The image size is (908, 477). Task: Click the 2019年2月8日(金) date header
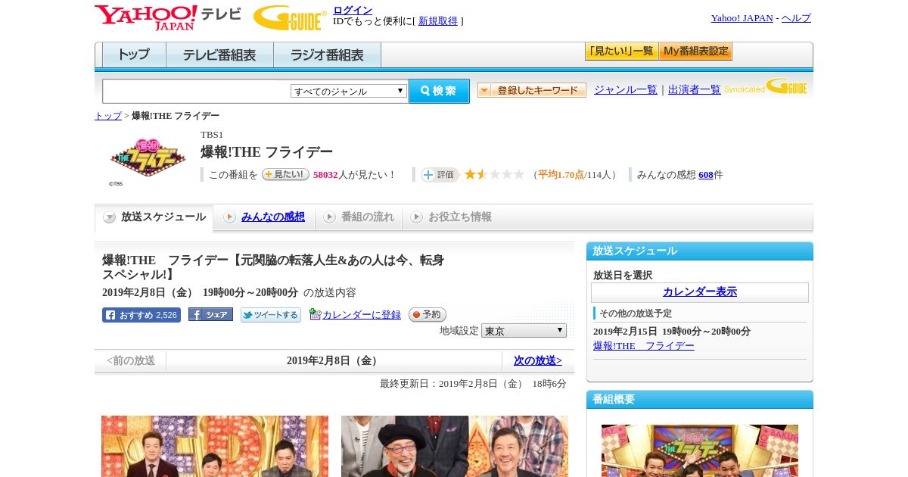pyautogui.click(x=334, y=361)
